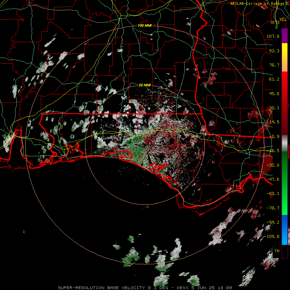Click the 92.3 value on velocity scale
The width and height of the screenshot is (290, 290).
[274, 51]
